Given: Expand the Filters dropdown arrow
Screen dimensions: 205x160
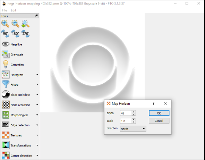Looking at the screenshot, I should [37, 85].
